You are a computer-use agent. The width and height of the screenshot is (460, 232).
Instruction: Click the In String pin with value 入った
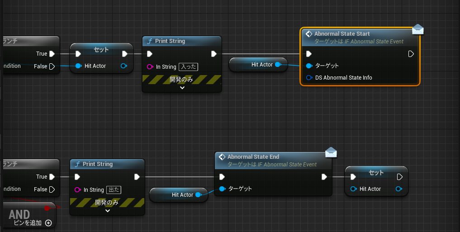(150, 67)
